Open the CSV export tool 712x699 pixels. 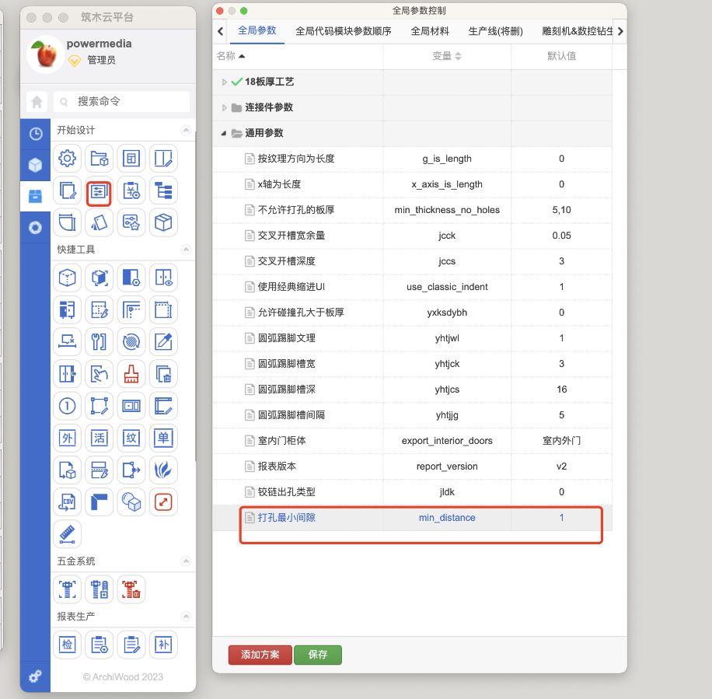click(67, 502)
